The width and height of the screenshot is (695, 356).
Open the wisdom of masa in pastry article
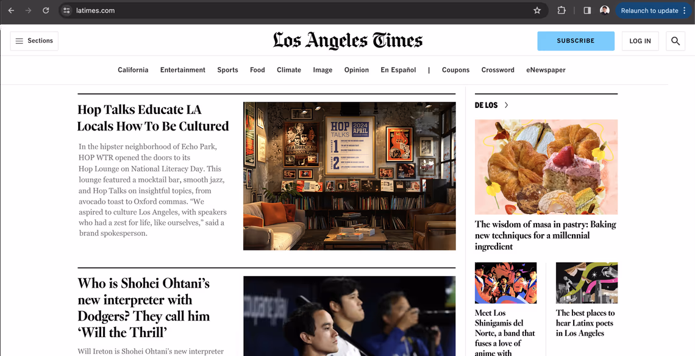(545, 235)
